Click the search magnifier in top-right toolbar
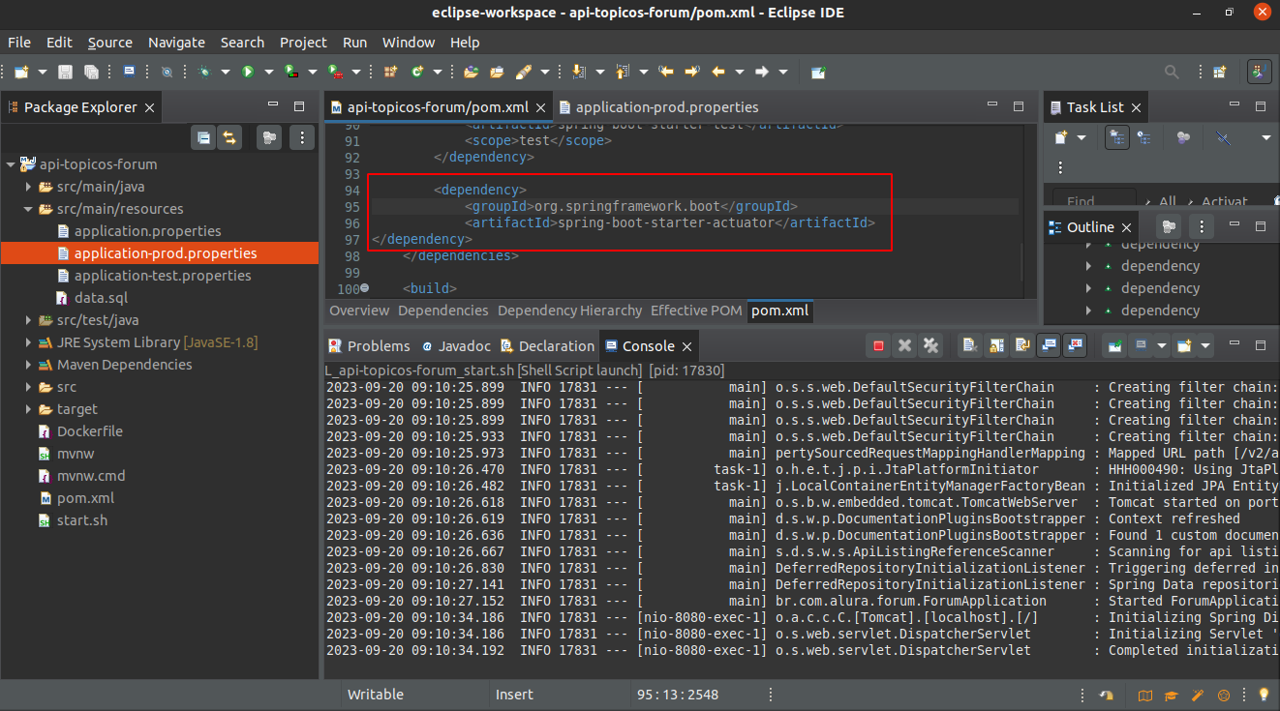The height and width of the screenshot is (711, 1280). pos(1172,72)
